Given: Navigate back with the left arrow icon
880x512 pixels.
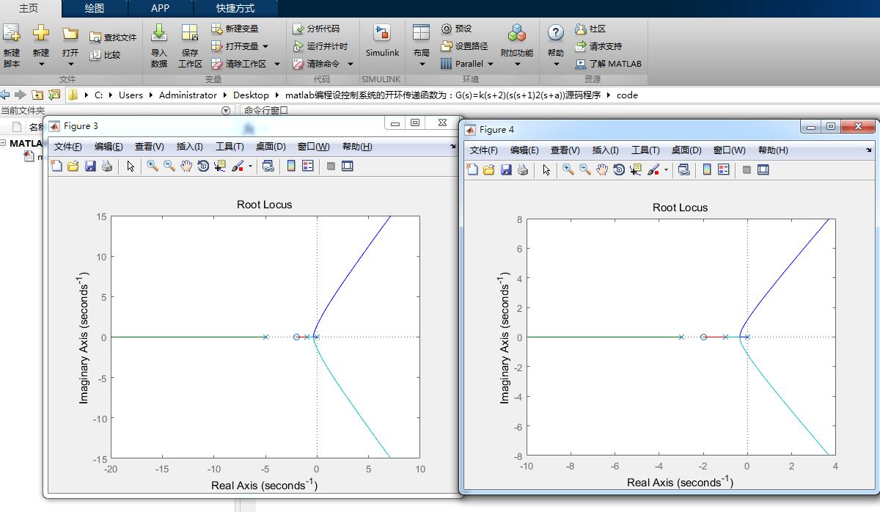Looking at the screenshot, I should [x=5, y=95].
